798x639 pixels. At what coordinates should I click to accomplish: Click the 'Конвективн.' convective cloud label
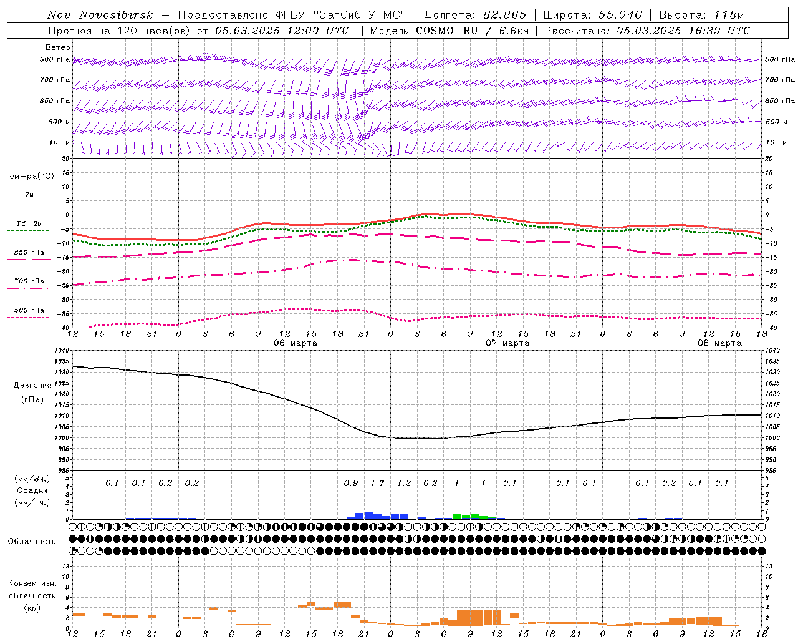(32, 583)
